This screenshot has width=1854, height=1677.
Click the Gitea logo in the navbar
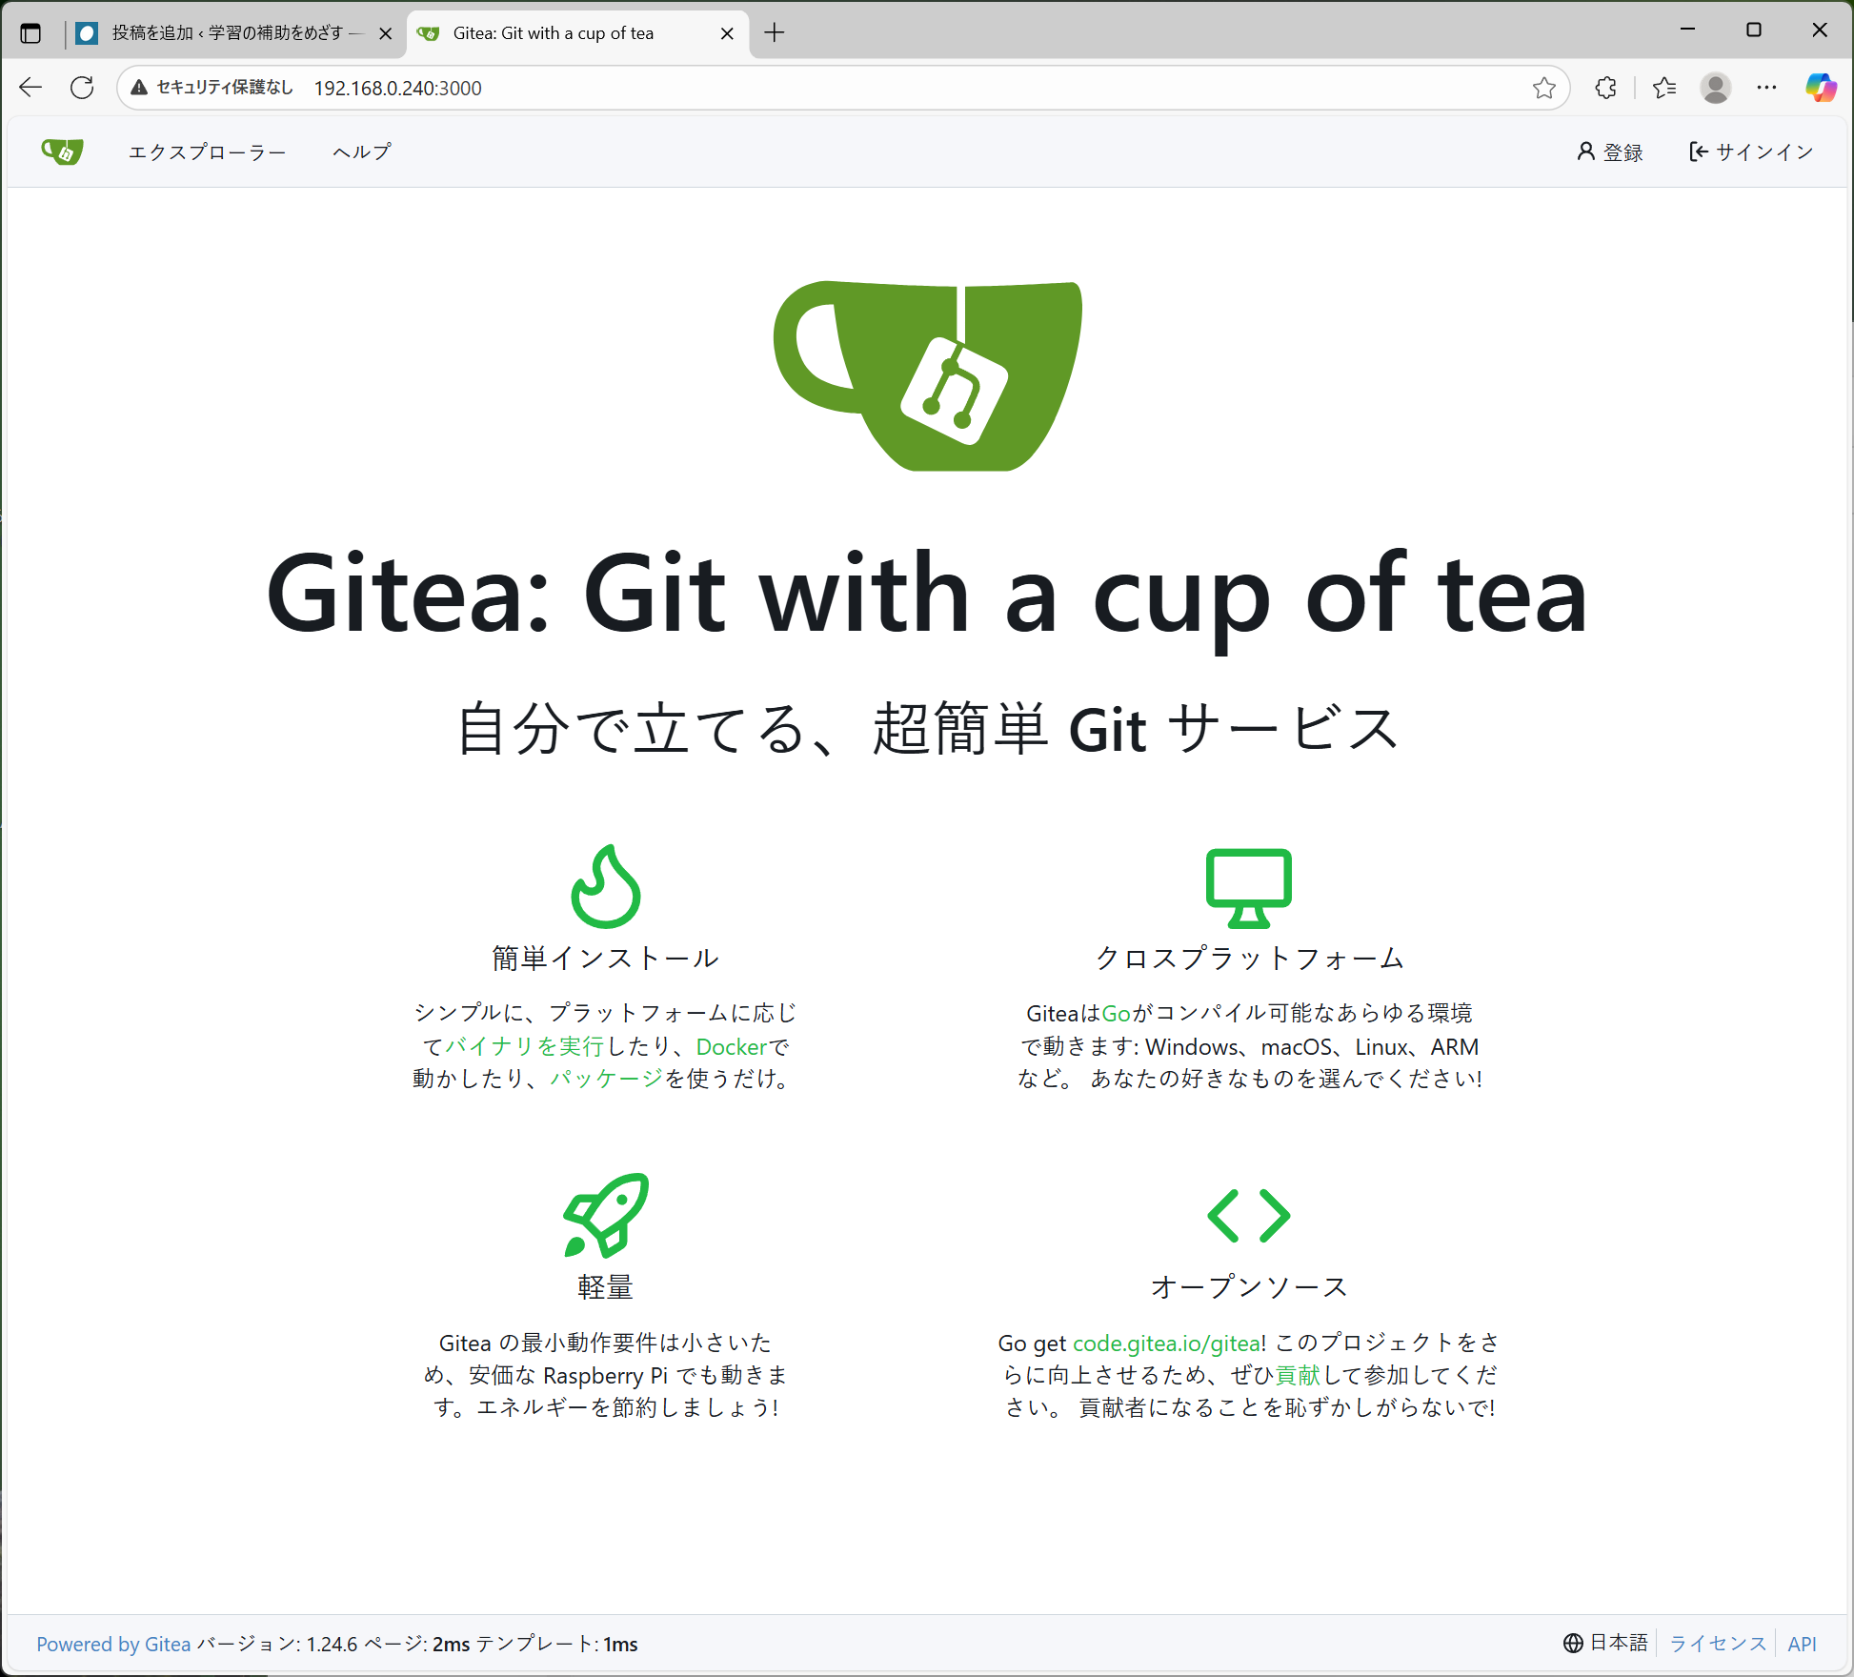click(x=62, y=152)
